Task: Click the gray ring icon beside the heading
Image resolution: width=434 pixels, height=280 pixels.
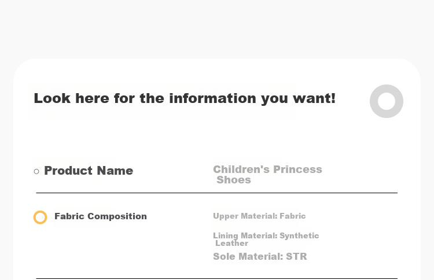Action: [x=387, y=101]
